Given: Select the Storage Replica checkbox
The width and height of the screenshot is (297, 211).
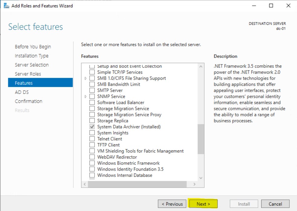Looking at the screenshot, I should coord(92,121).
